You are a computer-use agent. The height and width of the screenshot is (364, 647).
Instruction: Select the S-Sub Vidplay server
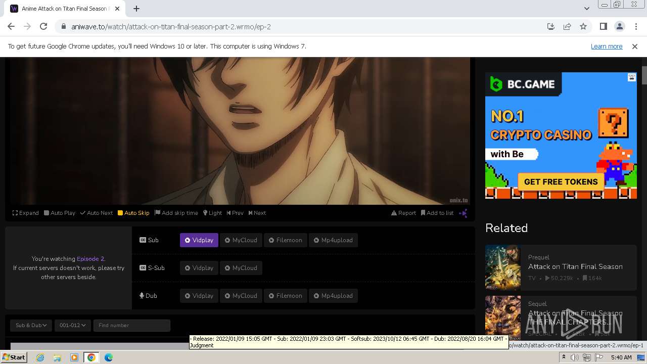199,268
